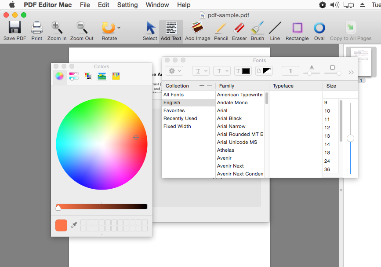Click the vertical font size slider
The width and height of the screenshot is (381, 267).
pos(350,139)
